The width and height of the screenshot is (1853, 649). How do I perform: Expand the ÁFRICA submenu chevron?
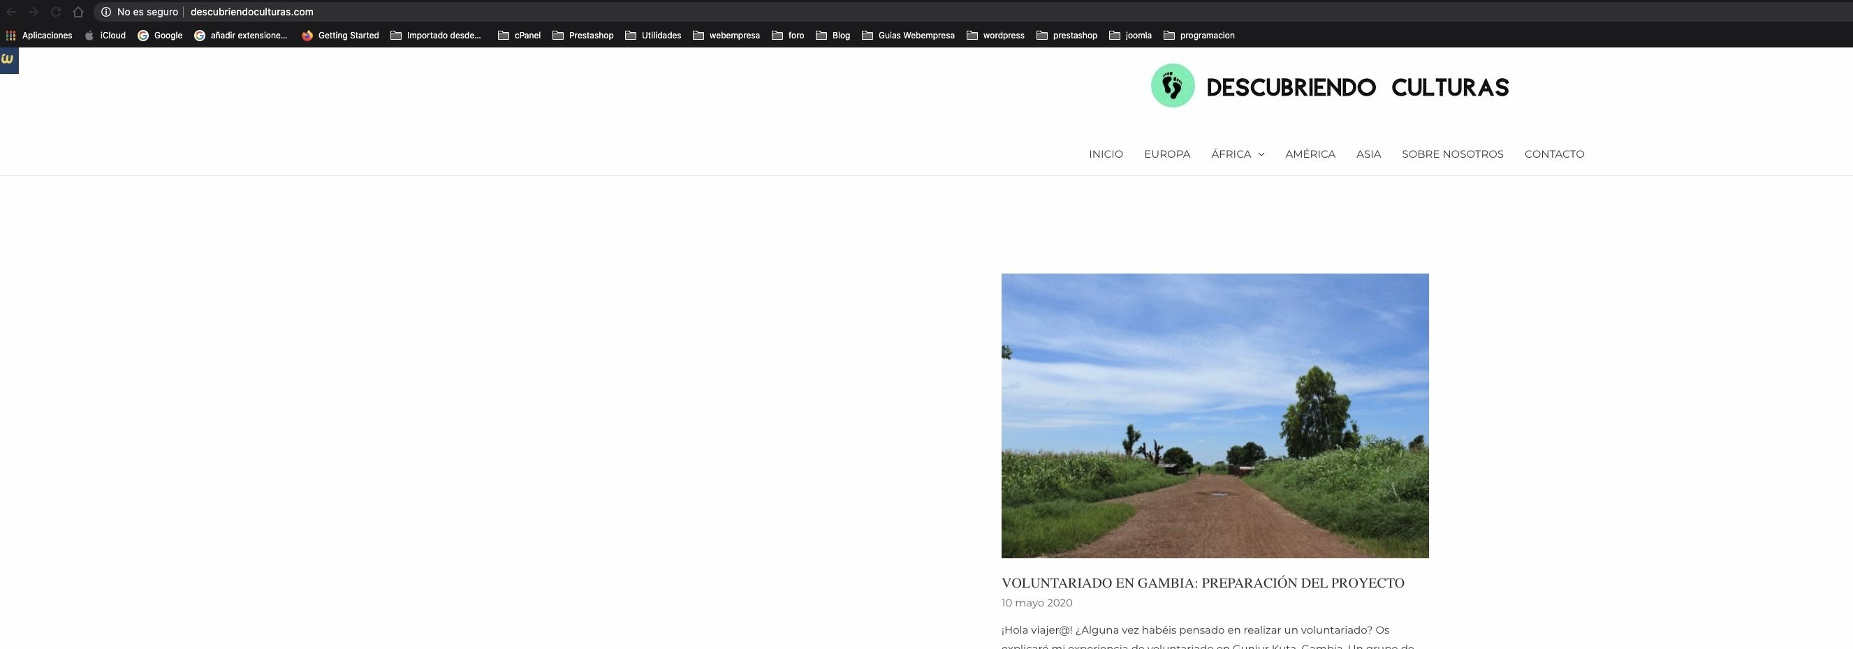pos(1261,154)
